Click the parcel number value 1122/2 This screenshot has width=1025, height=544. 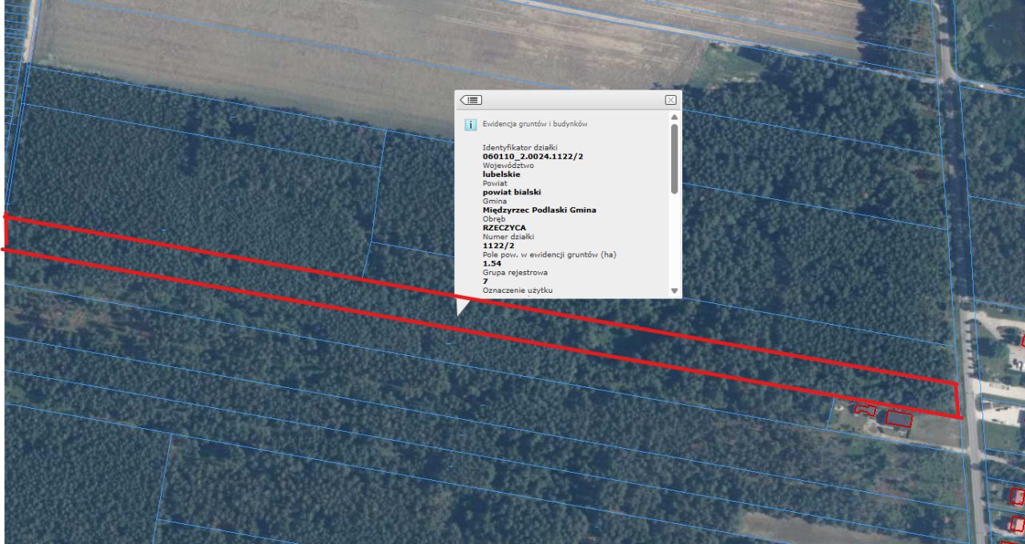coord(498,246)
